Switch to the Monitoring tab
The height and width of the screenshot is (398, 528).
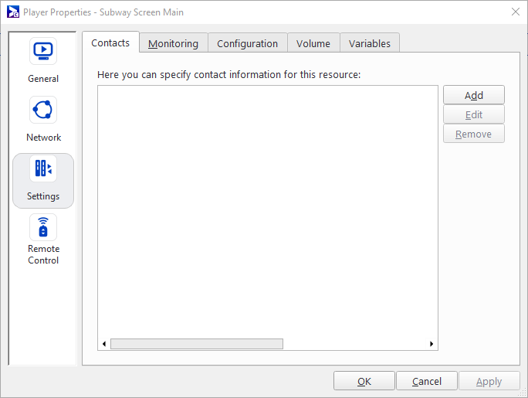pos(173,44)
